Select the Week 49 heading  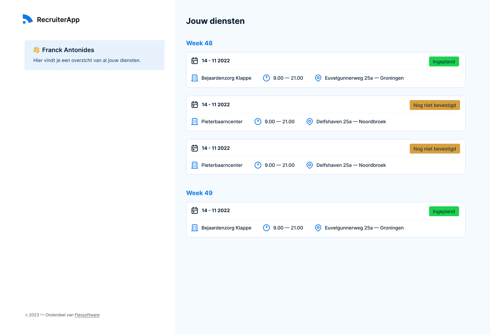tap(199, 193)
